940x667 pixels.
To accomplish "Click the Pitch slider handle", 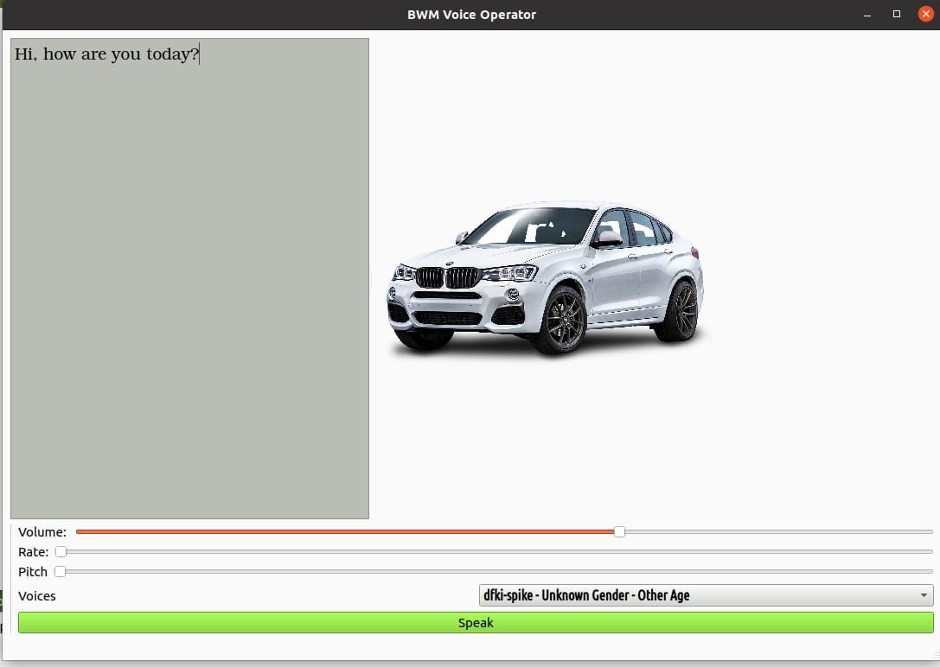I will [x=60, y=571].
